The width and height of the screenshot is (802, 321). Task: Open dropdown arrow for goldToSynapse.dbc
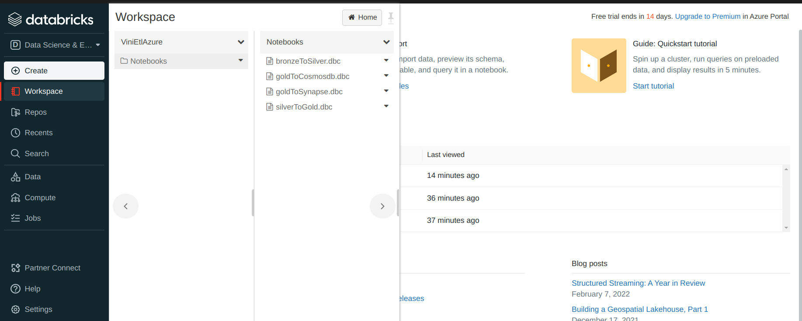click(x=386, y=91)
